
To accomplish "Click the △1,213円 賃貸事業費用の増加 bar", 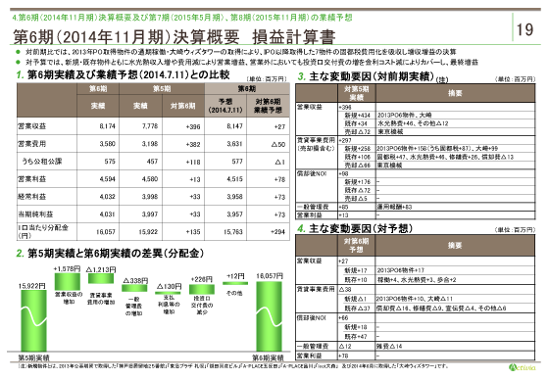I will coord(101,278).
